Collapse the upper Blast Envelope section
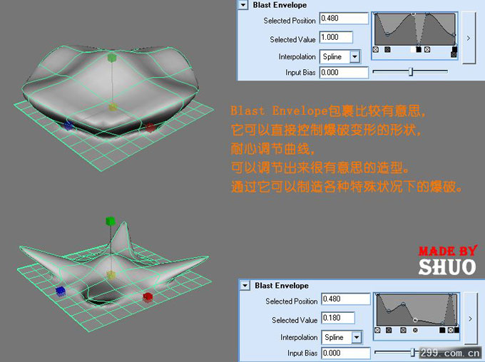The width and height of the screenshot is (485, 362). [x=244, y=5]
